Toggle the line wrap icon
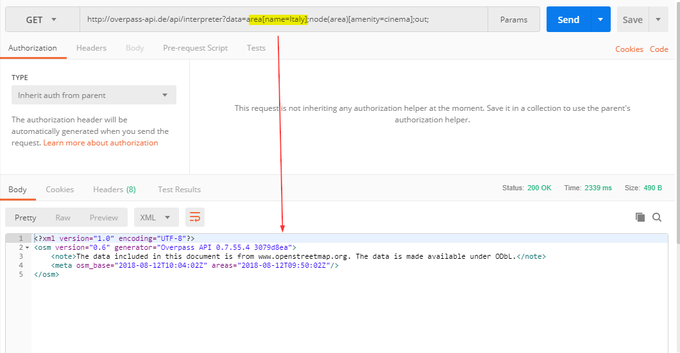The width and height of the screenshot is (680, 353). coord(195,217)
